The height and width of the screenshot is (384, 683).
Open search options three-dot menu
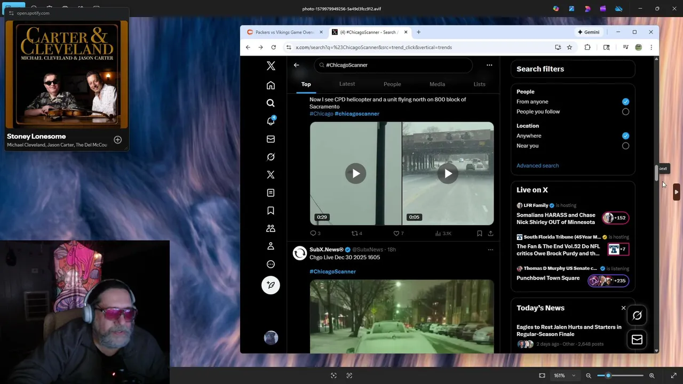click(x=489, y=65)
